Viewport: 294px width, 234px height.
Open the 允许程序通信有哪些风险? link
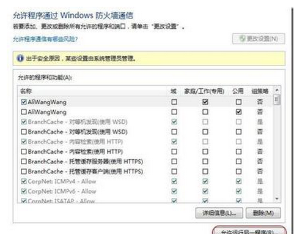[45, 39]
